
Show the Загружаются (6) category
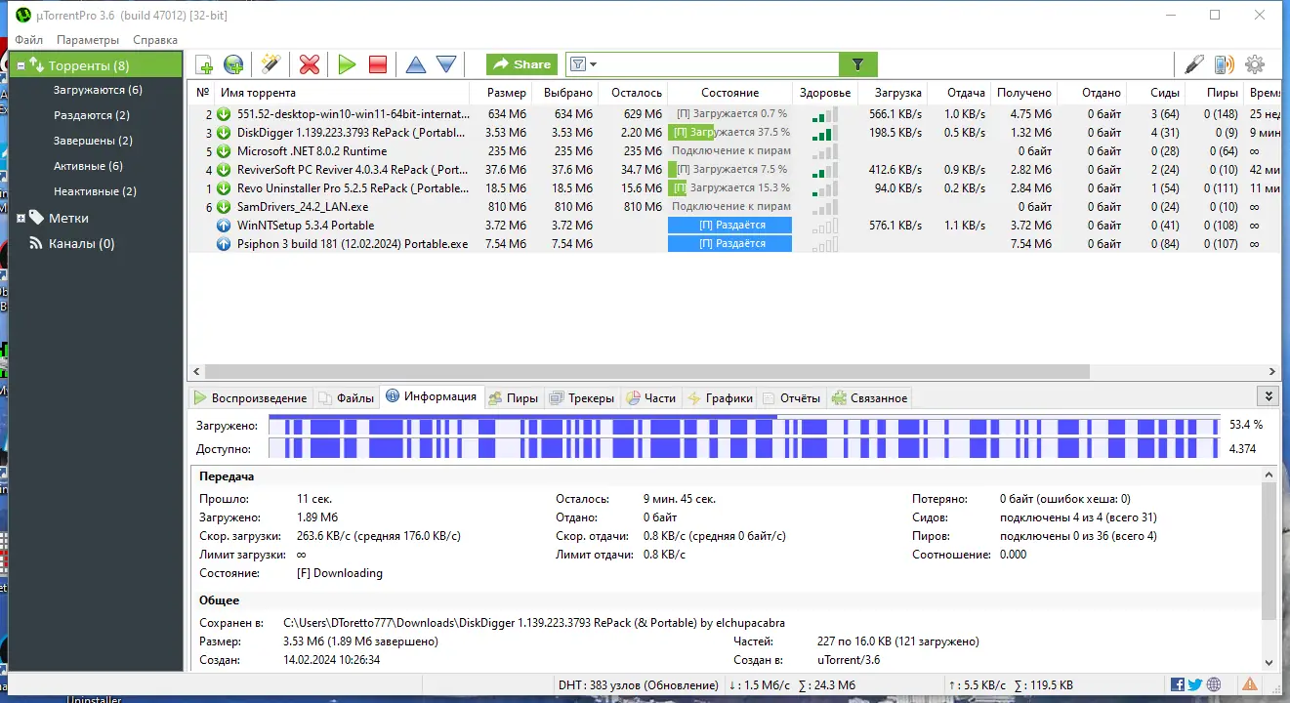click(x=98, y=90)
